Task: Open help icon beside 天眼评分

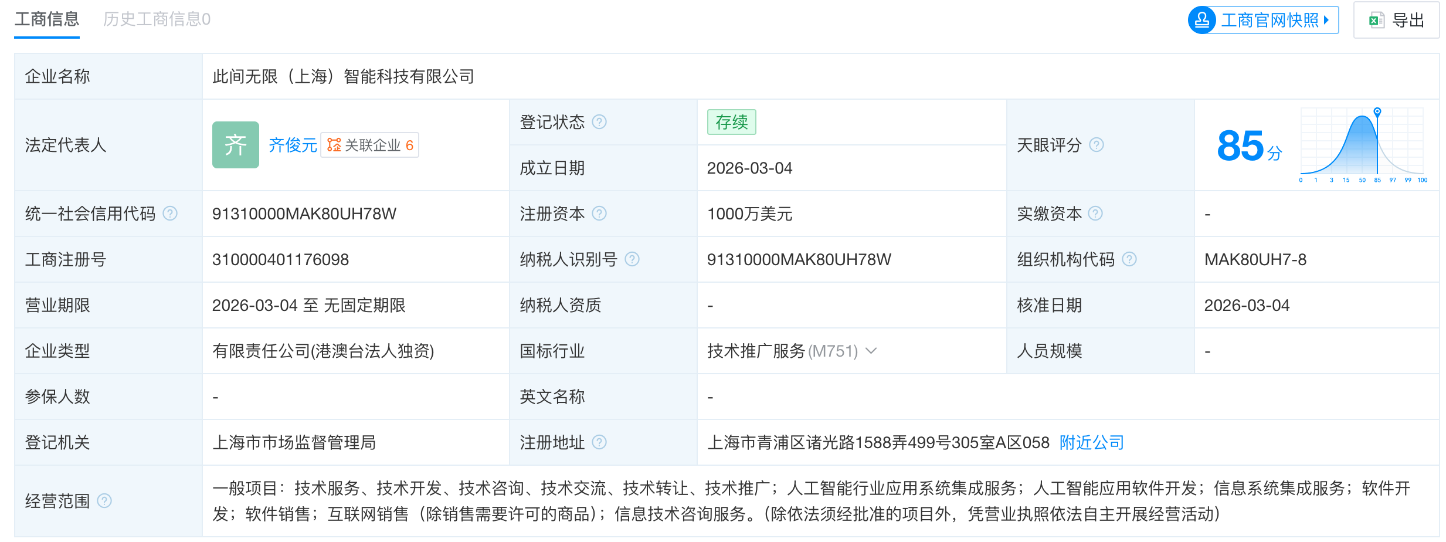Action: 1097,145
